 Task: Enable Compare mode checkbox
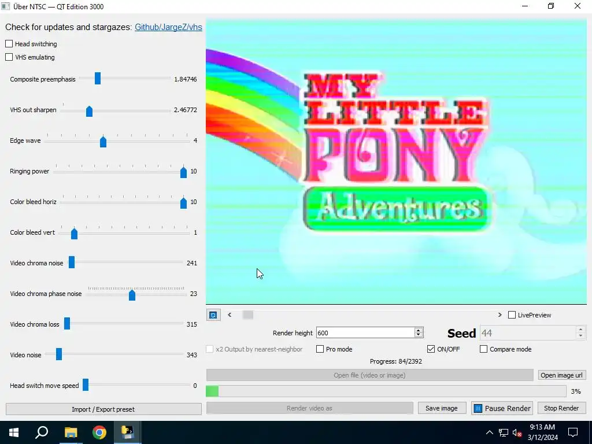click(x=483, y=349)
